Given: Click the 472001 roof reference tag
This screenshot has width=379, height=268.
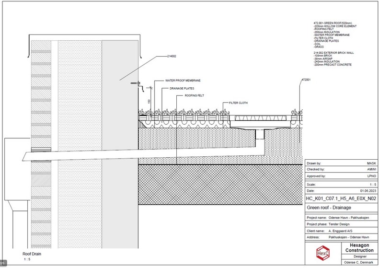Looking at the screenshot, I should tap(306, 80).
